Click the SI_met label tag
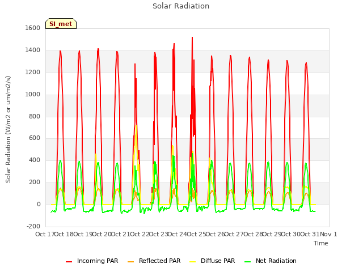The image size is (363, 272). coord(61,24)
